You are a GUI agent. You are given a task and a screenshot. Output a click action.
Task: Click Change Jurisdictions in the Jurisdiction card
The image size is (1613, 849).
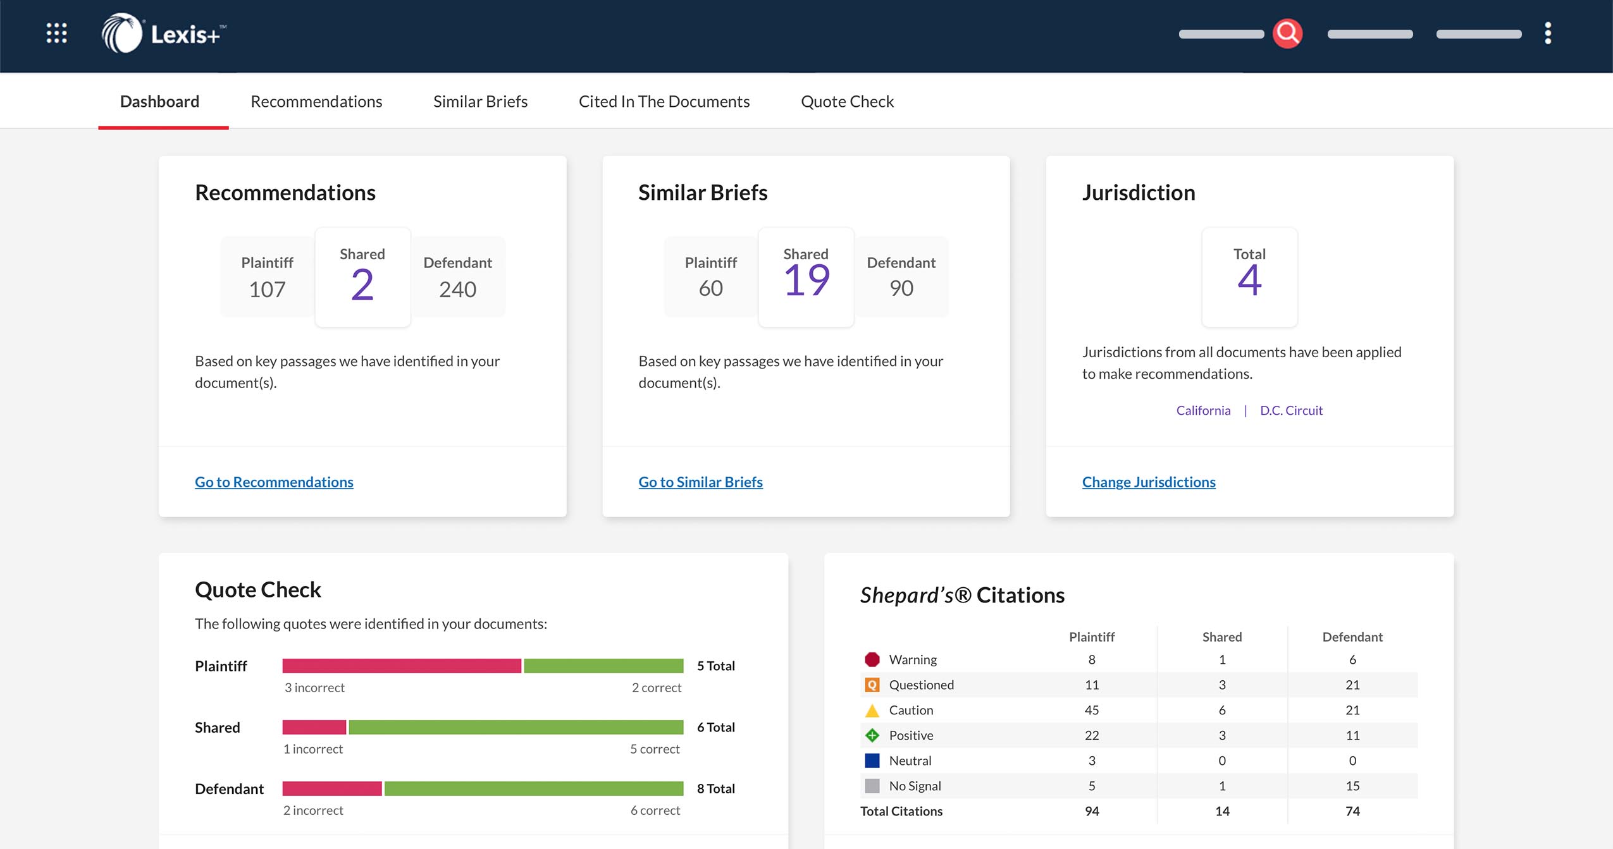point(1149,481)
